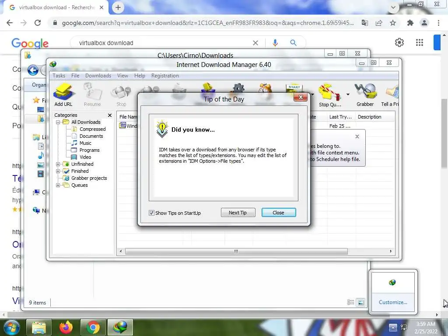Collapse the All Downloads tree node
448x336 pixels.
click(x=58, y=122)
